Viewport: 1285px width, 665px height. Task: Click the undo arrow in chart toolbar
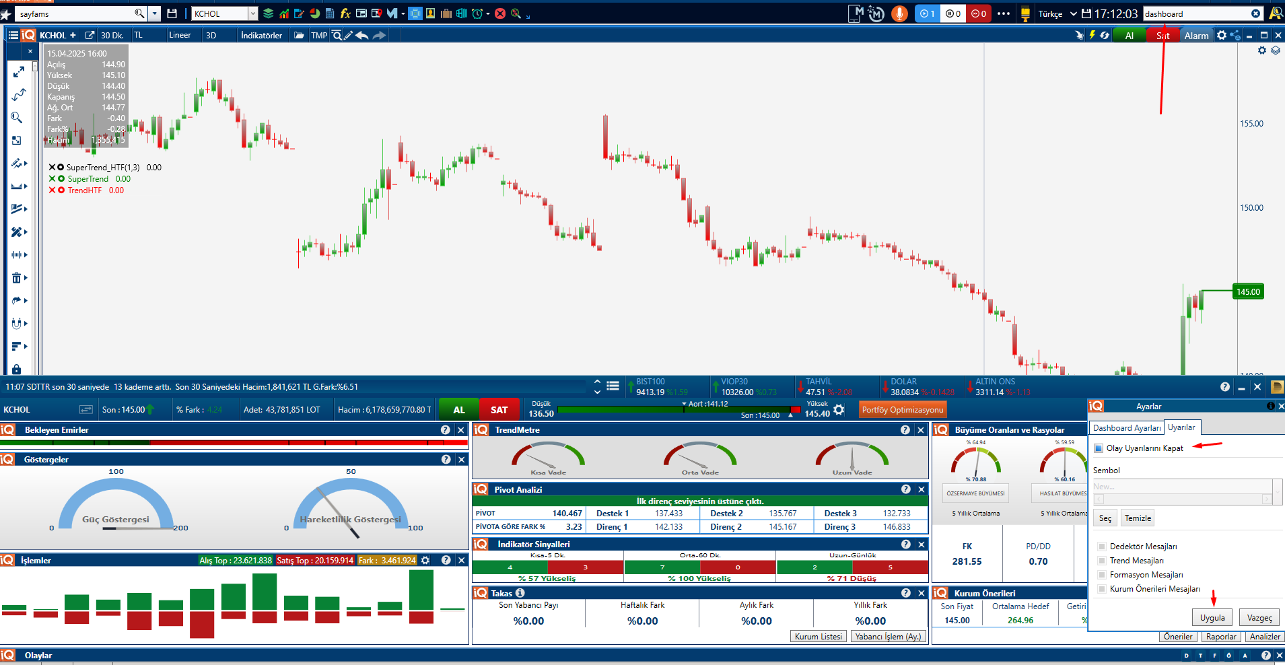[362, 36]
